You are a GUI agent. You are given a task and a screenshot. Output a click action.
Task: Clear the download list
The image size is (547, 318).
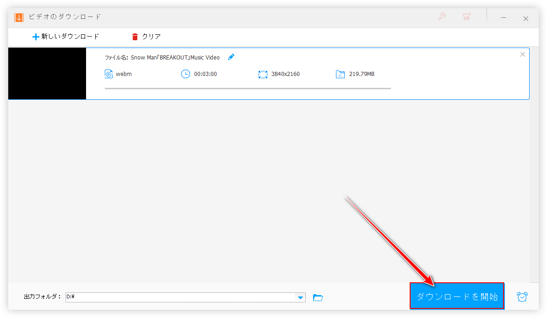click(146, 37)
